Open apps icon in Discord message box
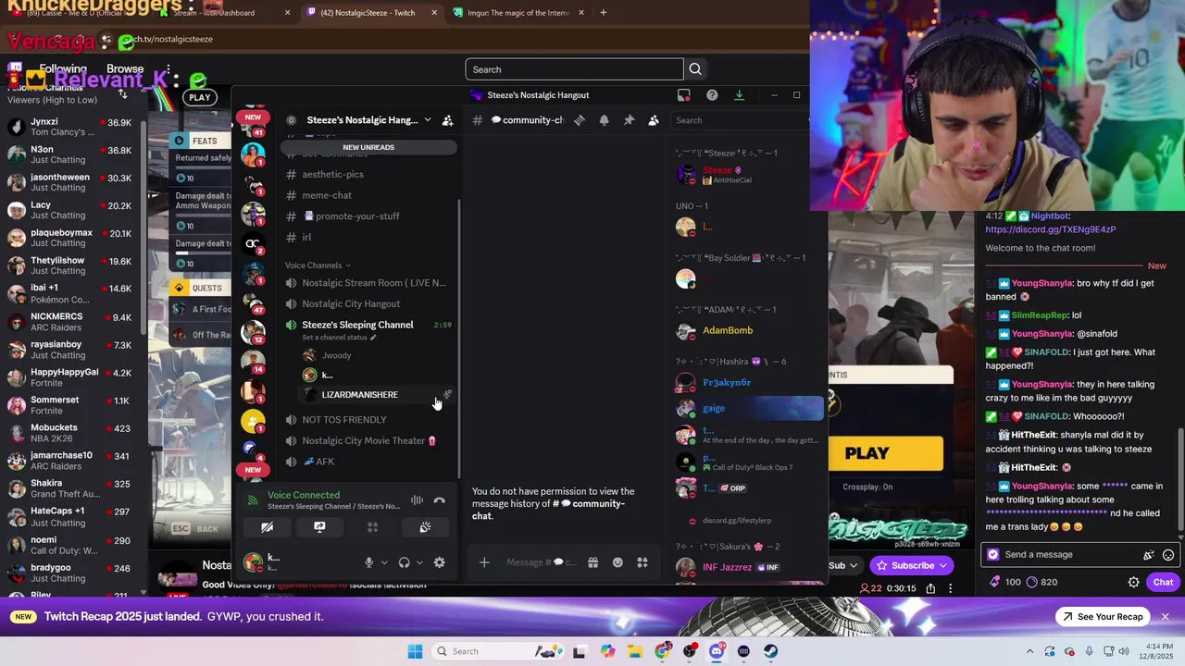The image size is (1185, 666). pos(642,562)
